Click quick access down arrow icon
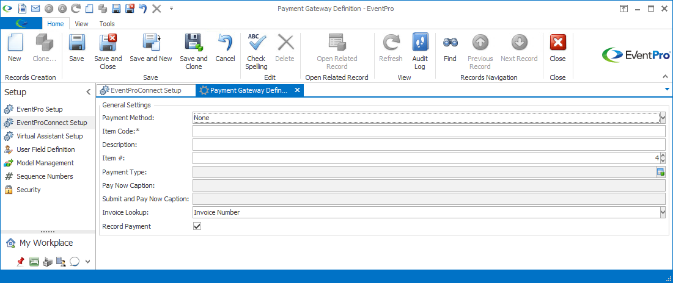 click(x=62, y=8)
